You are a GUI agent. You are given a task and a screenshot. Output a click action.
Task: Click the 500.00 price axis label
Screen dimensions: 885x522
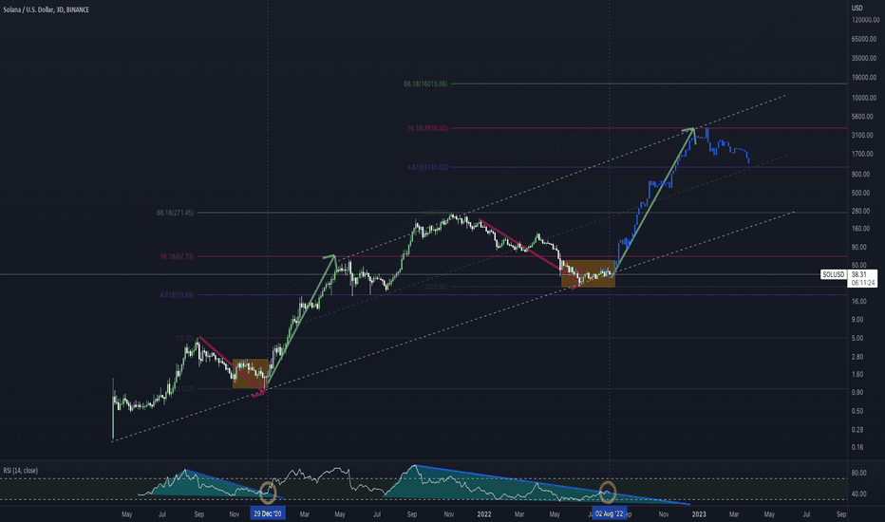(x=860, y=193)
